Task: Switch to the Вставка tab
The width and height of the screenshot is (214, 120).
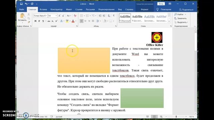Action: 43,9
